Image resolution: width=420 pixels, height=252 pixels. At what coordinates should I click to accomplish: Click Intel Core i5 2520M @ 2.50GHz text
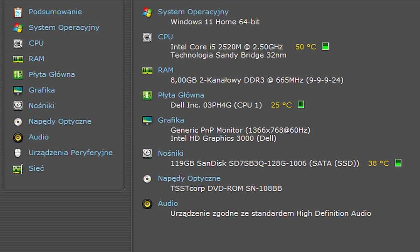(x=226, y=47)
